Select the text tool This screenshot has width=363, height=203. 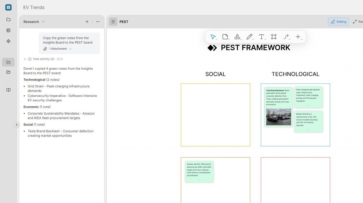click(261, 37)
